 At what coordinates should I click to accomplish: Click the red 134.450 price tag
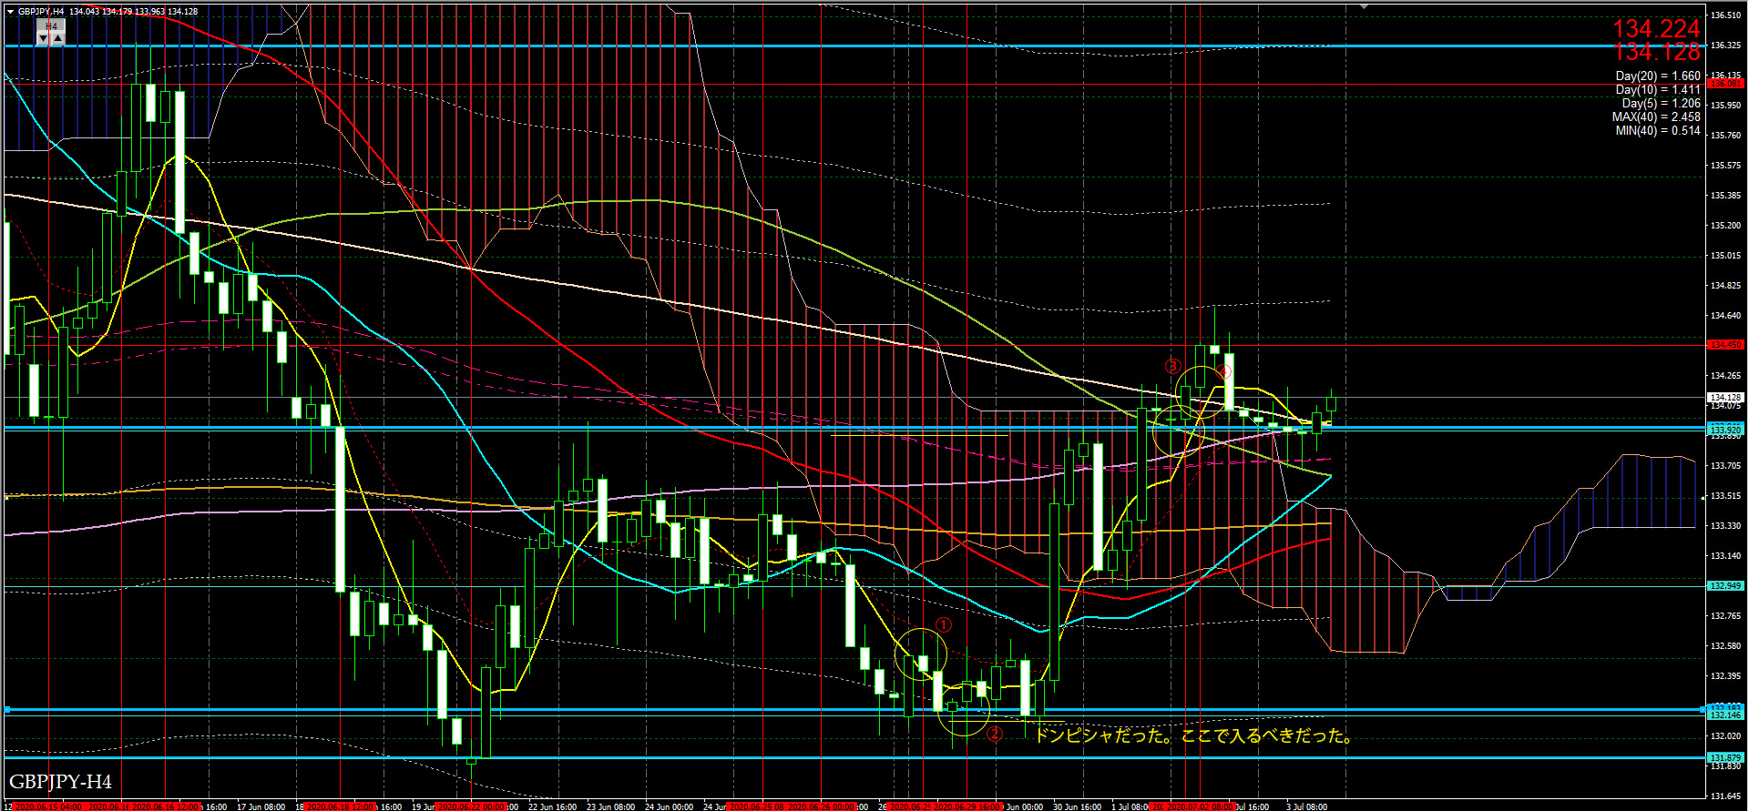[1724, 345]
